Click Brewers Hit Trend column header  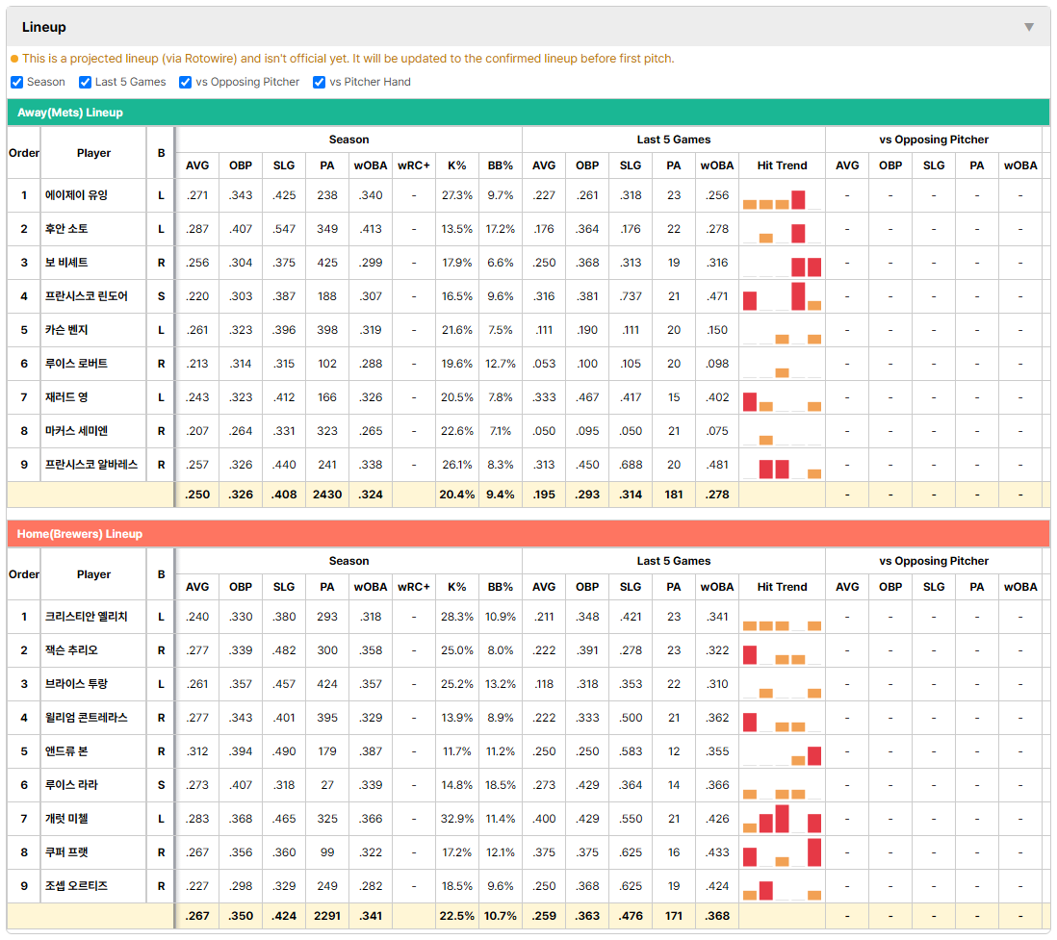782,587
